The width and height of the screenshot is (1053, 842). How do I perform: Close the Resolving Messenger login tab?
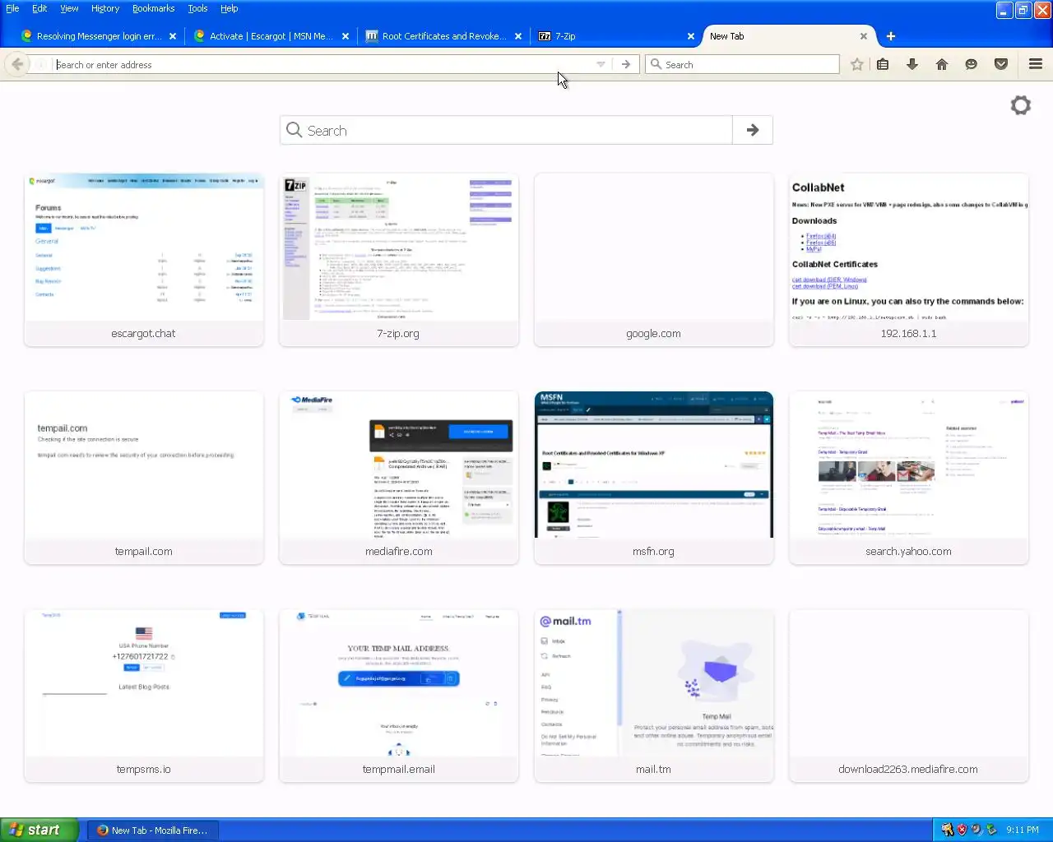[x=173, y=36]
